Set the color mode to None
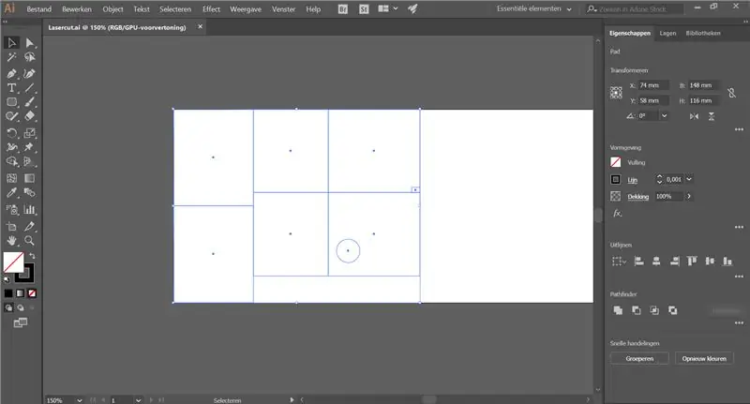Screen dimensions: 750x404 tap(32, 293)
